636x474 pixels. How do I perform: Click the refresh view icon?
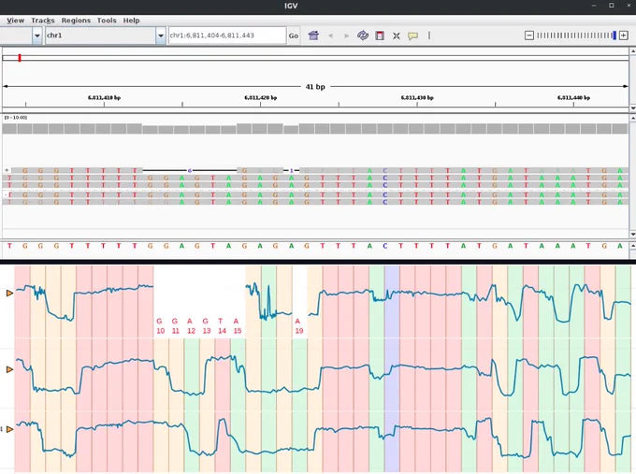(363, 36)
